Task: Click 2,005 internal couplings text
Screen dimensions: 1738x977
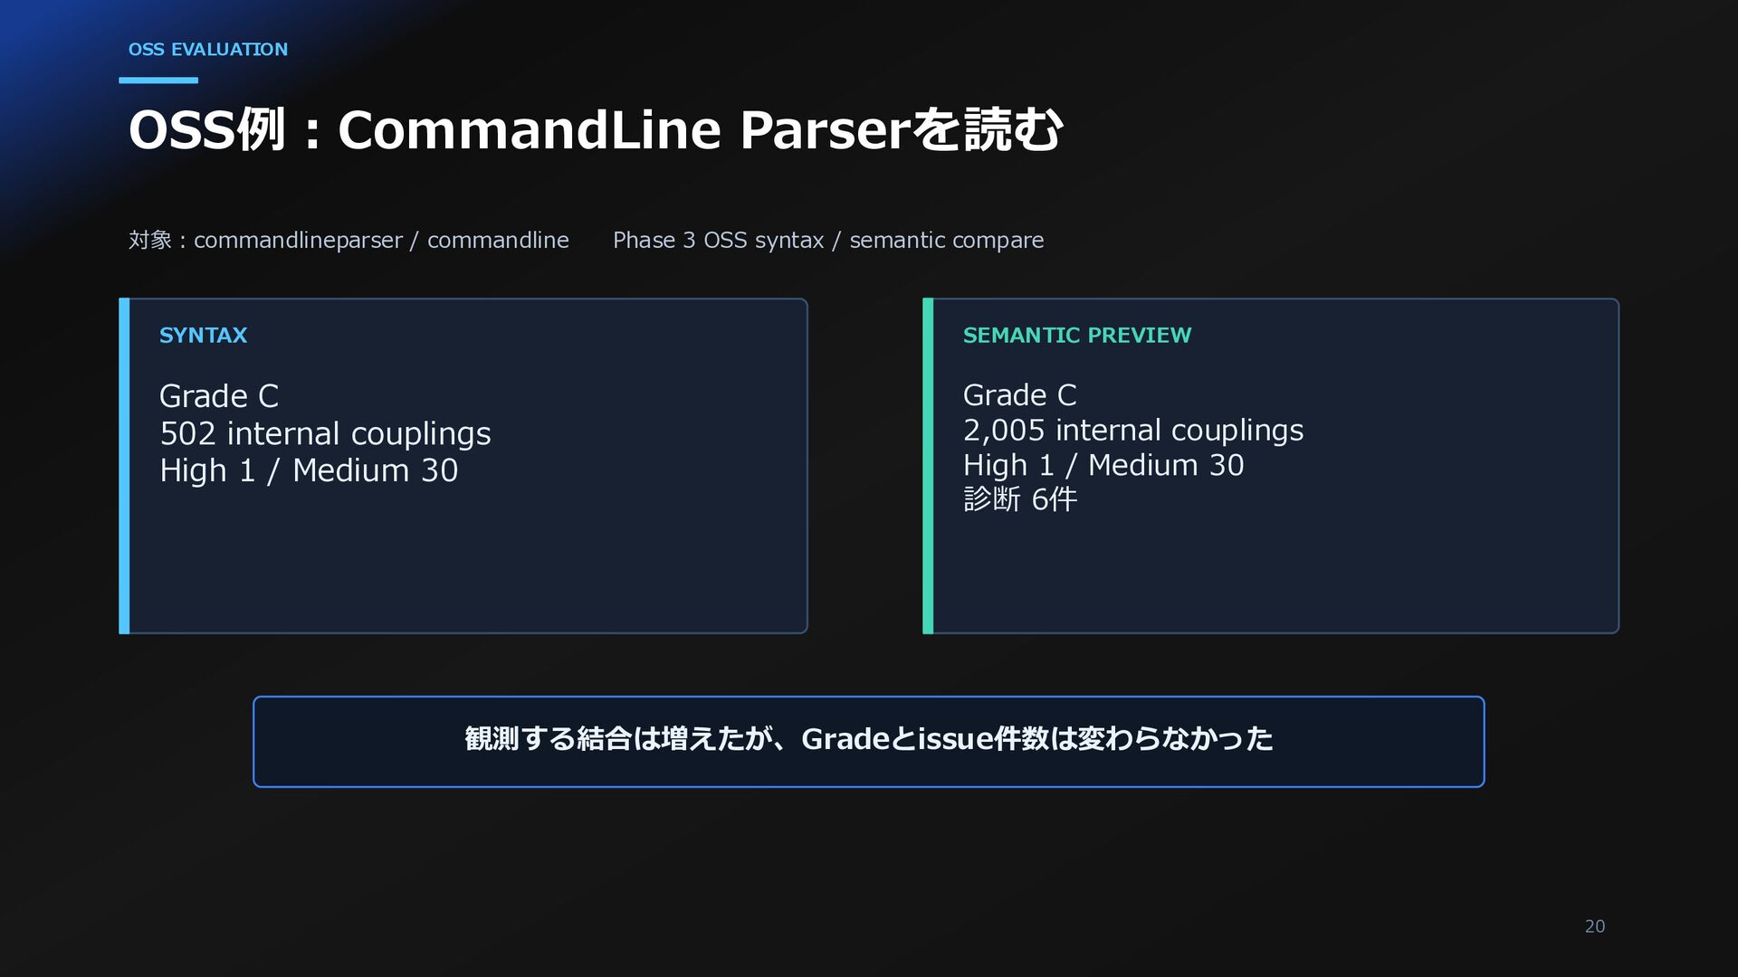Action: tap(1132, 431)
